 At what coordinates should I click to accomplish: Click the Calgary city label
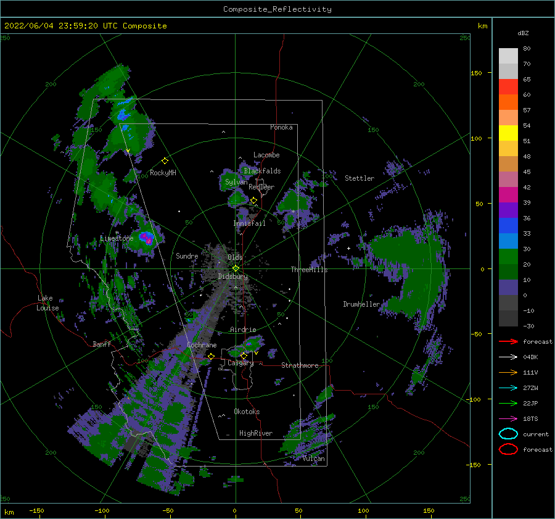pos(240,363)
